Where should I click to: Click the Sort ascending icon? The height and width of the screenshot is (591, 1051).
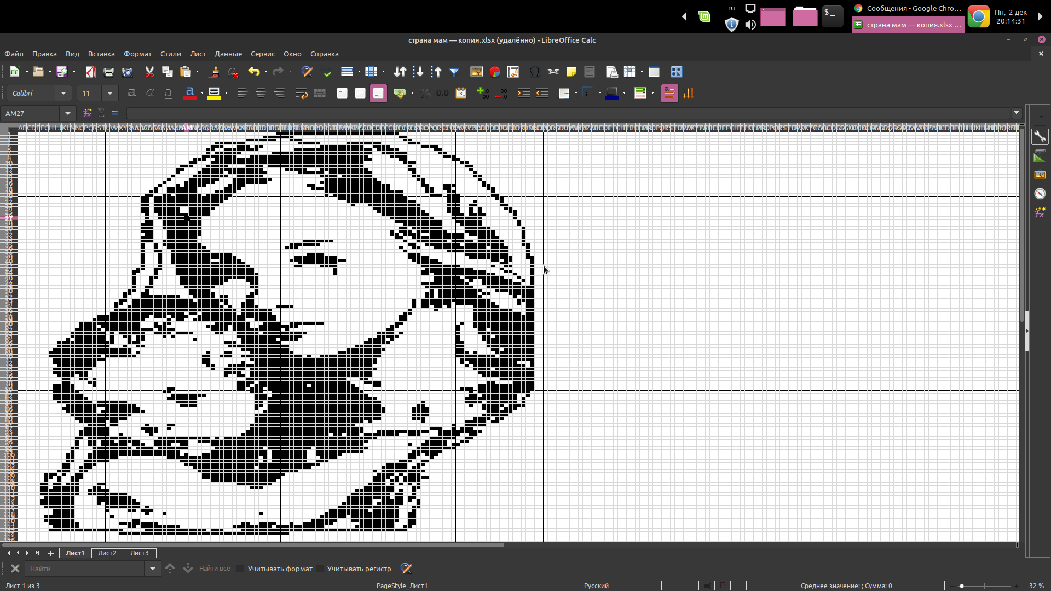point(418,72)
